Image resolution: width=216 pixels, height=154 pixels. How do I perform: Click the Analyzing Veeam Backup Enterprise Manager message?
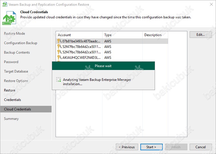point(97,82)
